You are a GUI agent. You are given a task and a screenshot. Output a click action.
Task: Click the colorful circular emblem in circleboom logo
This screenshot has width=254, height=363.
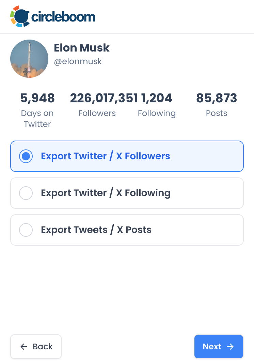20,16
